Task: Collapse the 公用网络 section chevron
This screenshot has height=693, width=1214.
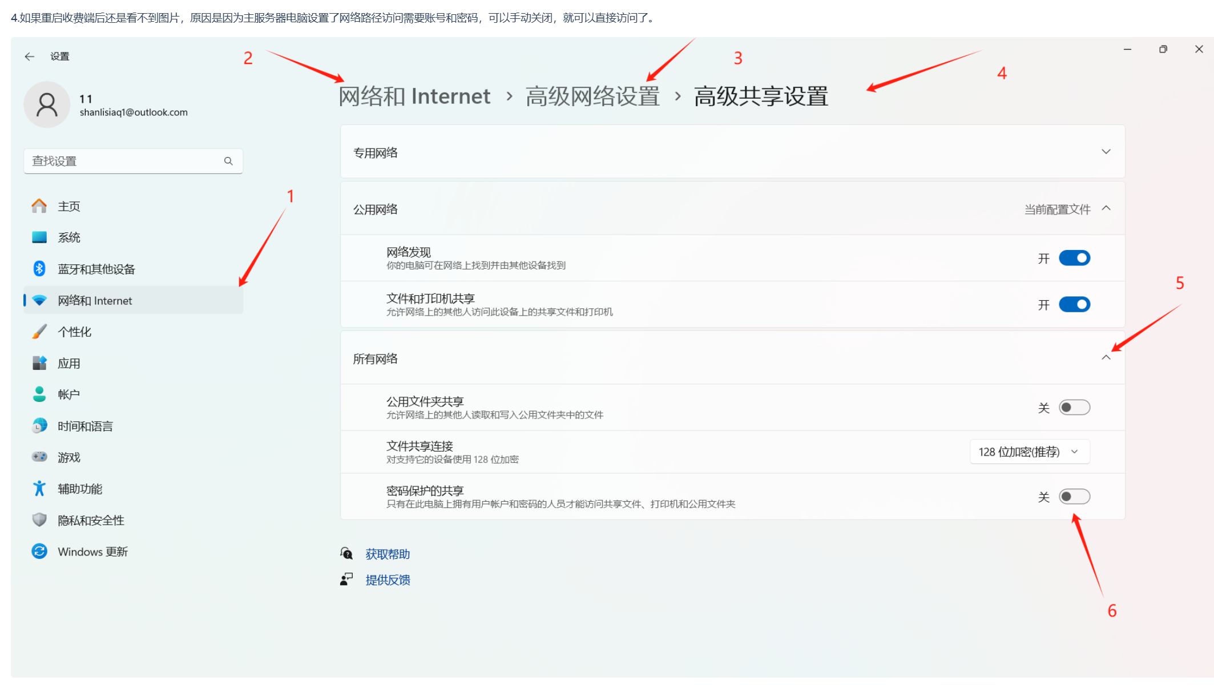Action: (1106, 208)
